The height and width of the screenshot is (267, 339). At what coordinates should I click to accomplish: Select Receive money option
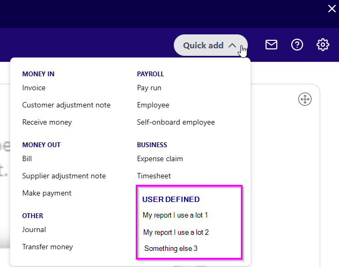tap(47, 122)
